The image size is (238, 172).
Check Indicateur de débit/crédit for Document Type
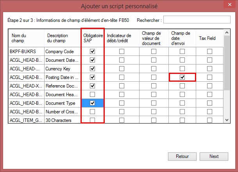(x=122, y=103)
